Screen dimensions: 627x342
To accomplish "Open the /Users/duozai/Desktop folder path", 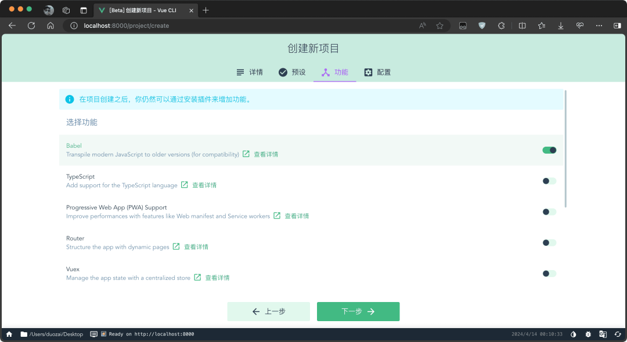I will coord(52,334).
